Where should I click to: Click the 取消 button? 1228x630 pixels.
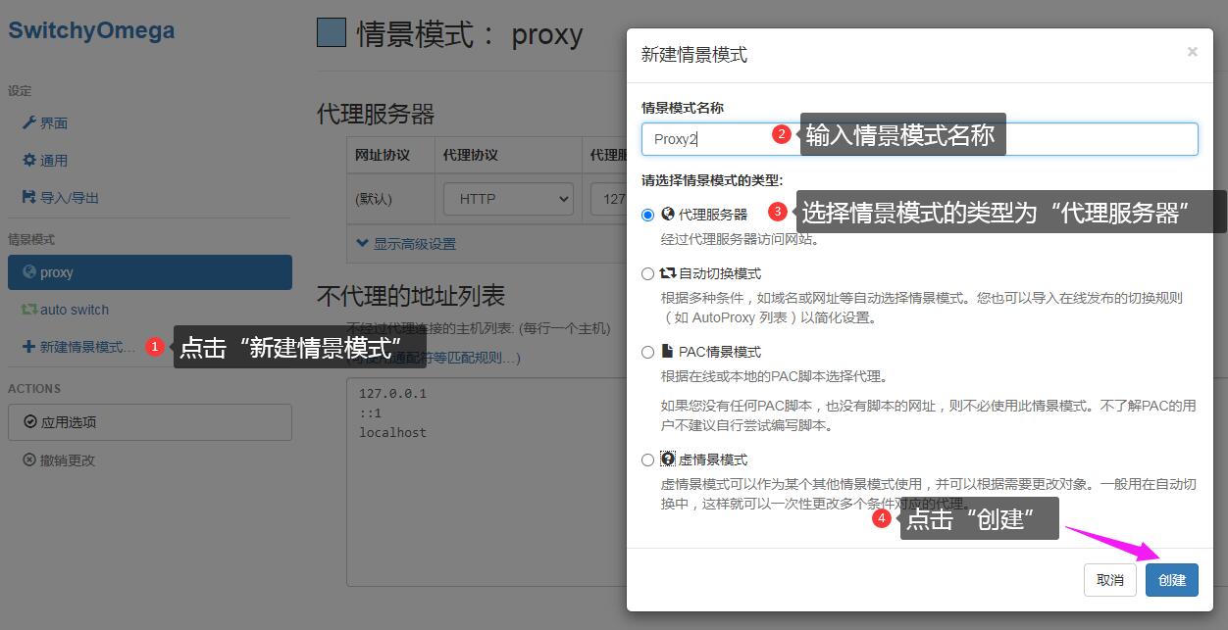pyautogui.click(x=1109, y=580)
